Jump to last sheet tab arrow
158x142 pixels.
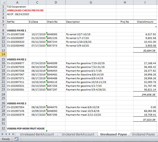tap(13, 134)
